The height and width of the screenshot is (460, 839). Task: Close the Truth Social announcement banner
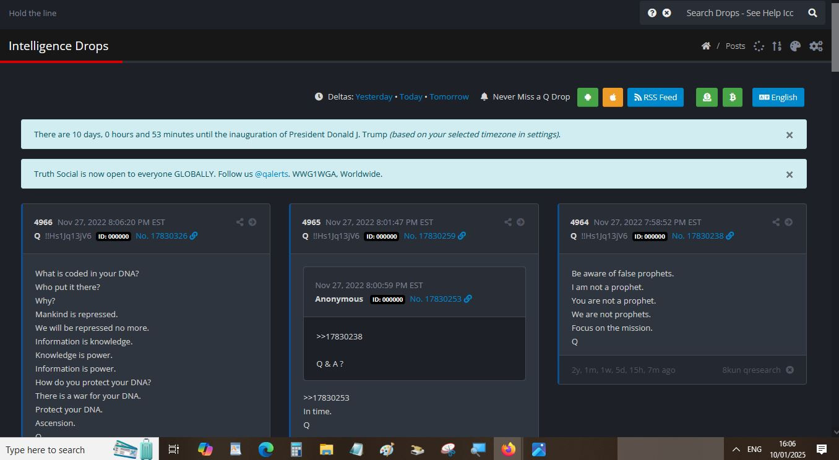point(789,174)
